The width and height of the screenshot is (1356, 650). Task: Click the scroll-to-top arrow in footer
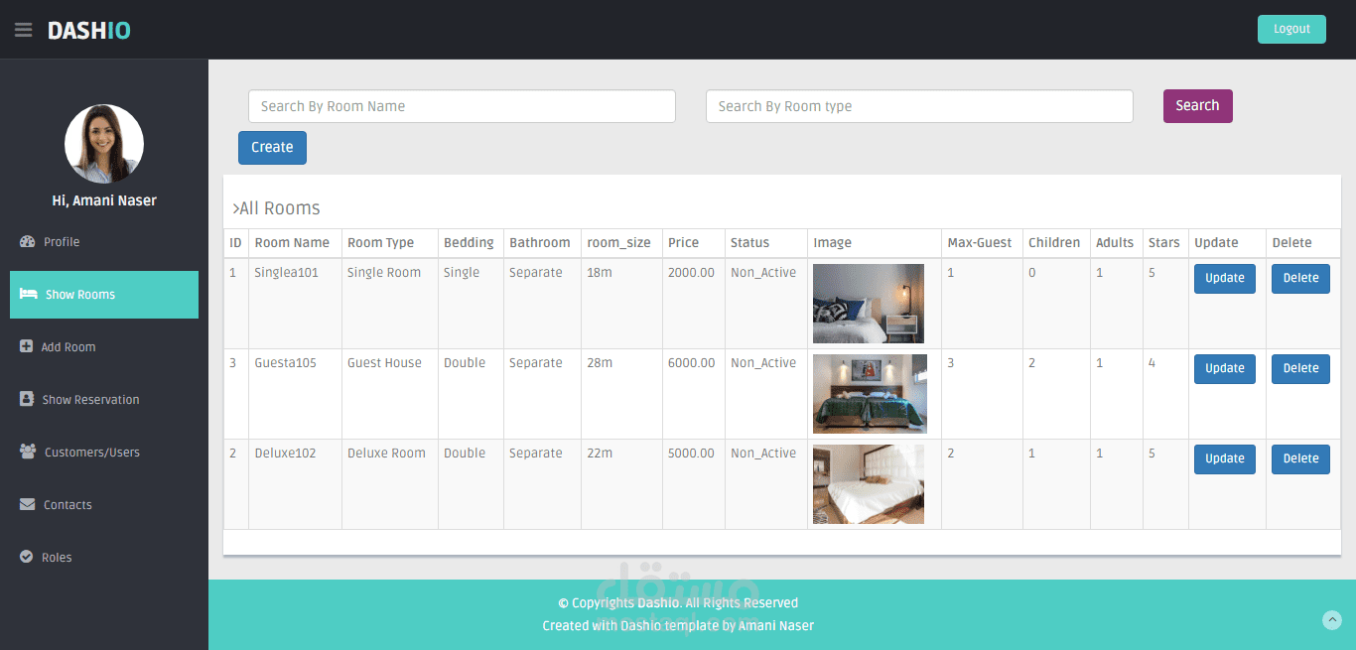point(1332,620)
